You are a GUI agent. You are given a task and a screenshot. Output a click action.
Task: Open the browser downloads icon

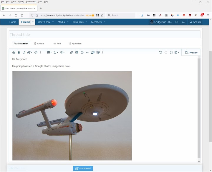142,15
